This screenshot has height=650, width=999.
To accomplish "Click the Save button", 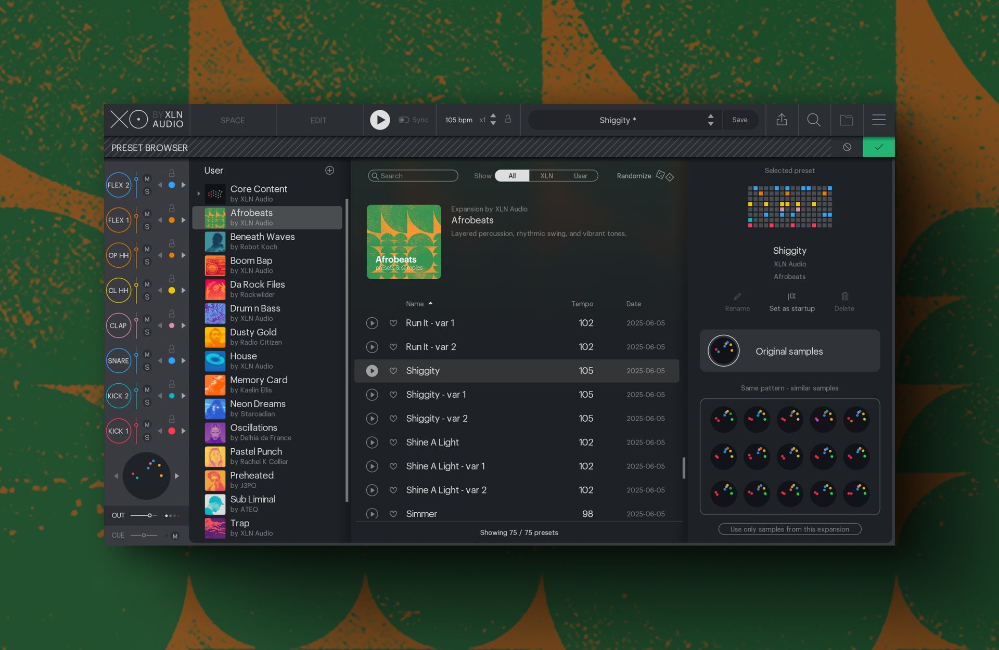I will pyautogui.click(x=740, y=120).
